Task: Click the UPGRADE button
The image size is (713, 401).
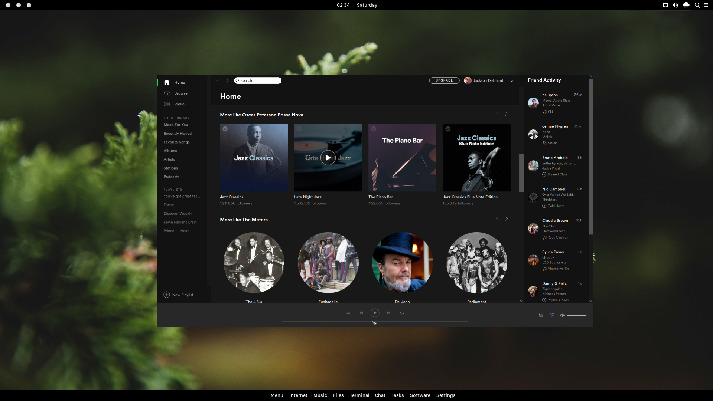Action: click(444, 80)
